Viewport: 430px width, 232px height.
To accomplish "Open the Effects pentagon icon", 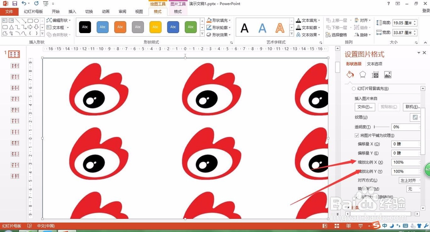I will click(362, 75).
